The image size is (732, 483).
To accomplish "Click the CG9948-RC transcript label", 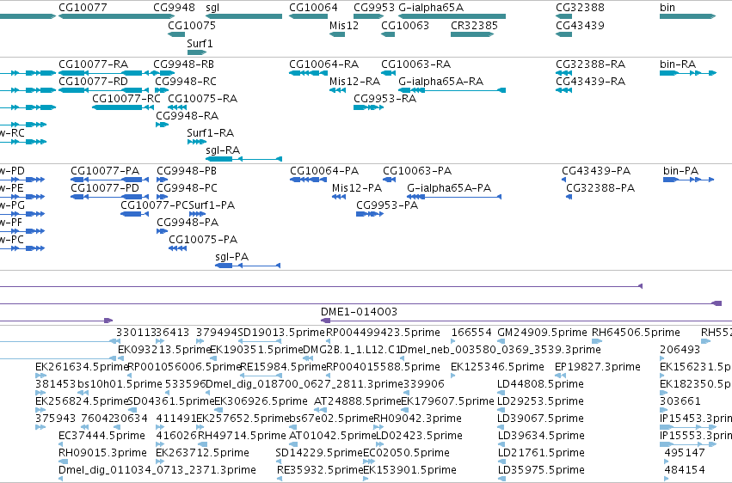I will [186, 81].
